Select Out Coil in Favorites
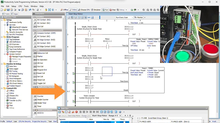Image resolution: width=220 pixels, height=123 pixels. point(38,26)
